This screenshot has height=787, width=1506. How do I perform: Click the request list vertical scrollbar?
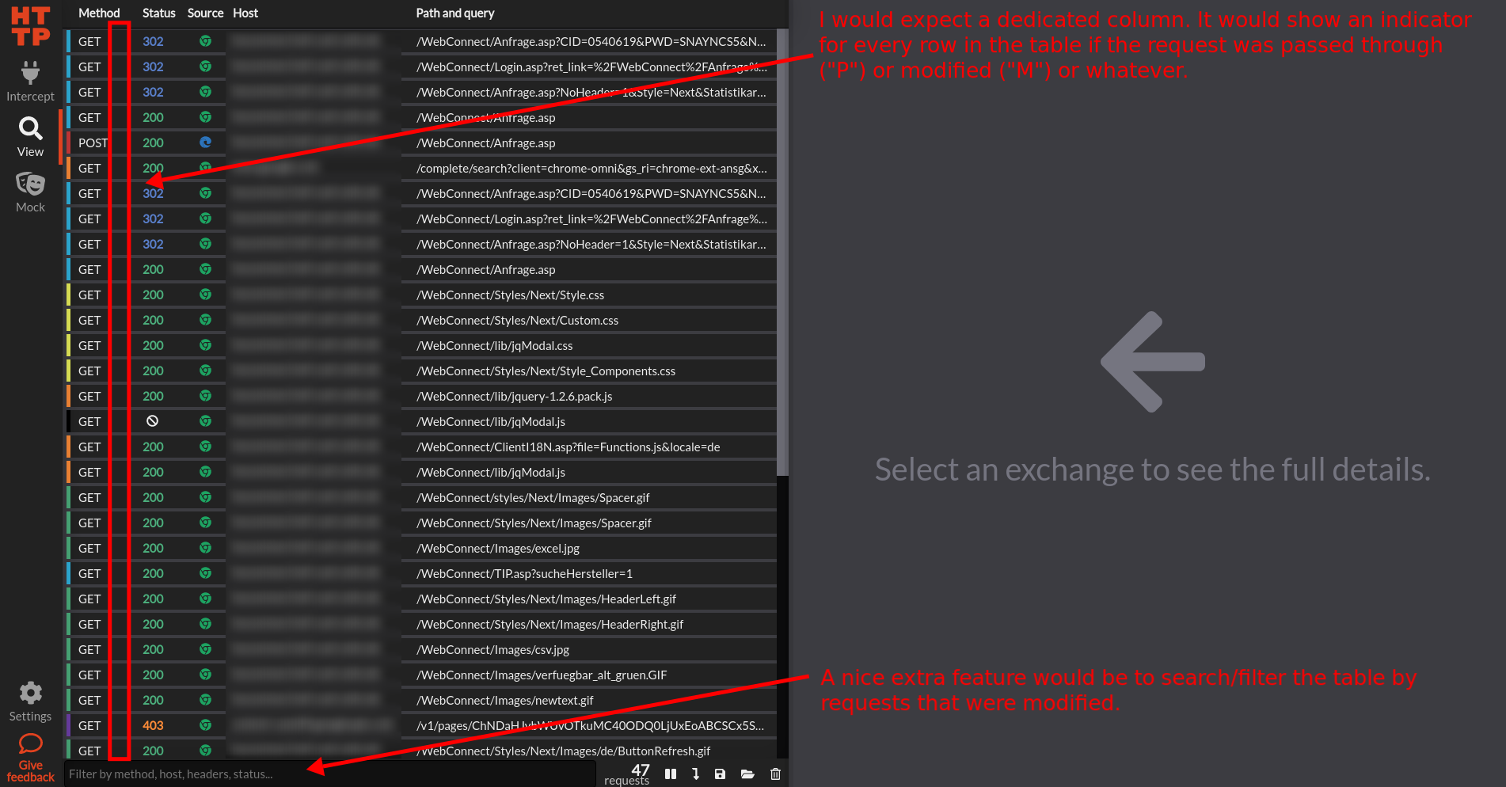[x=782, y=253]
